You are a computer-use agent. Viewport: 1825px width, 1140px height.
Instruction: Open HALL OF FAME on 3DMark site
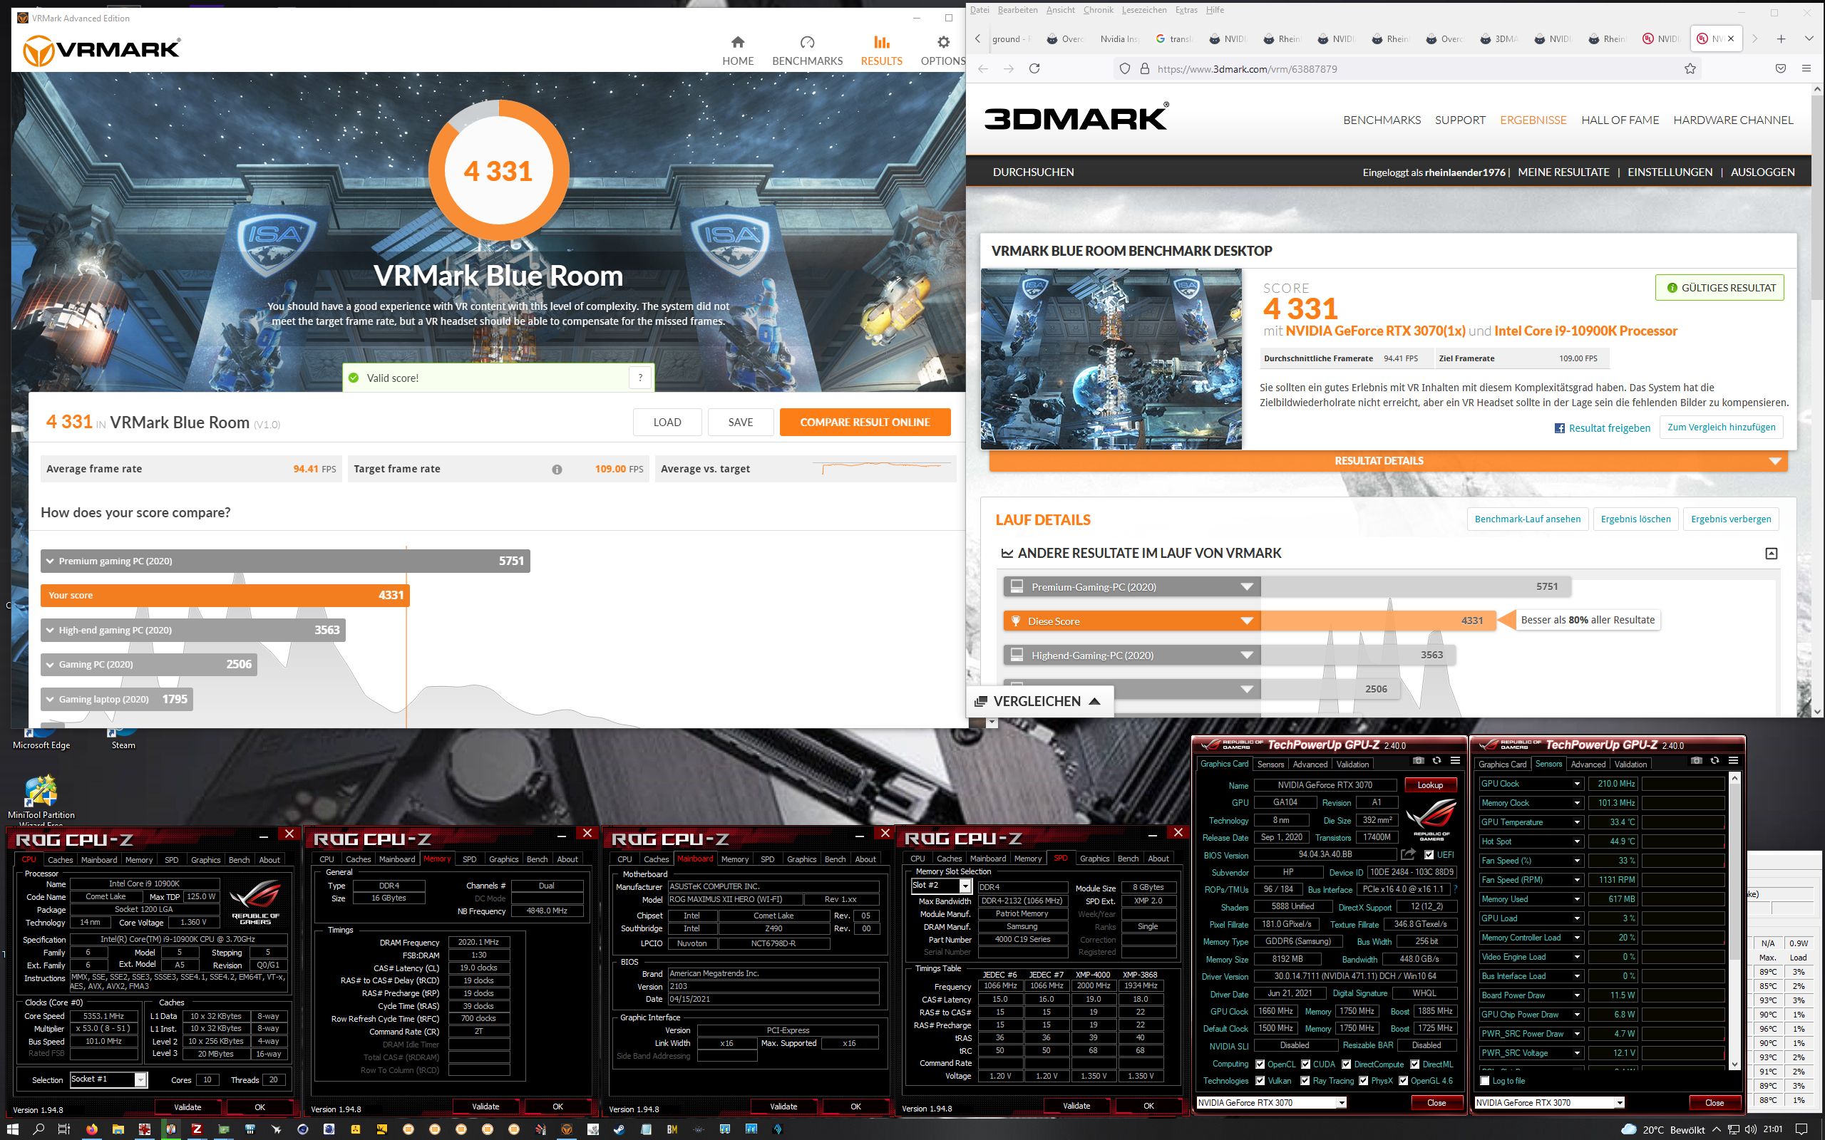1620,120
